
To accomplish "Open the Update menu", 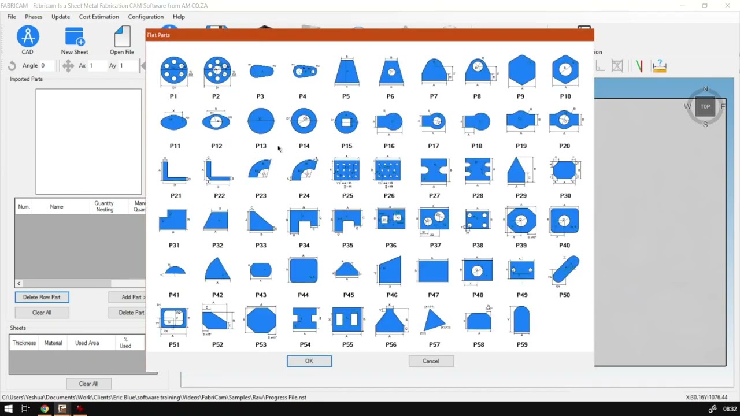I will pos(61,17).
